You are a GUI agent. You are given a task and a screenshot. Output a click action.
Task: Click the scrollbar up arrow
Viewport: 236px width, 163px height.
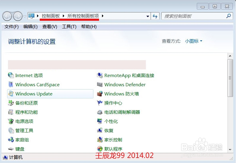(x=230, y=56)
